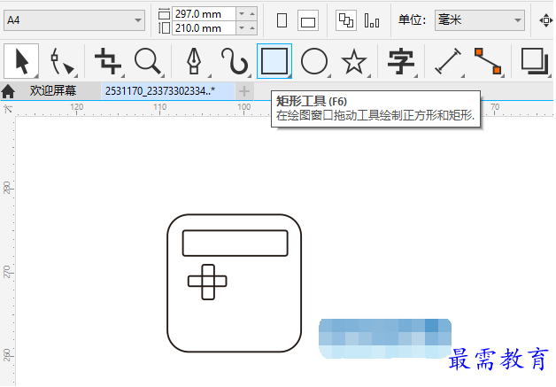Select the Drop shadow tool
Image resolution: width=556 pixels, height=387 pixels.
pos(534,61)
